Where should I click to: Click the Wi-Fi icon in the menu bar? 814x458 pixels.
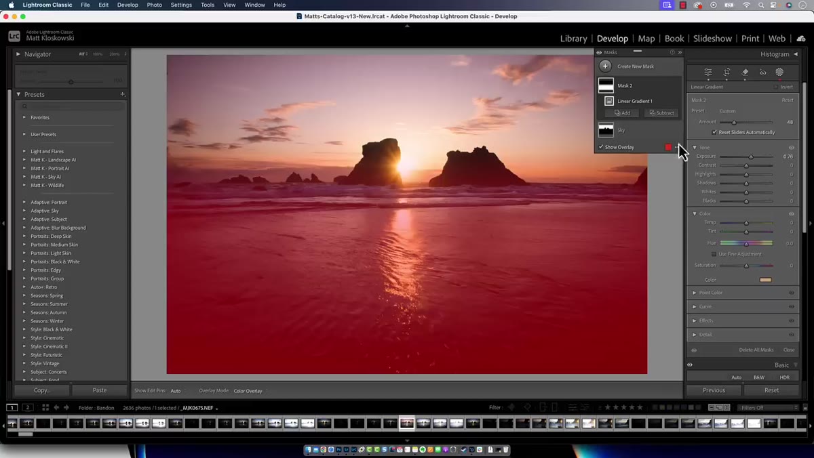click(x=747, y=5)
